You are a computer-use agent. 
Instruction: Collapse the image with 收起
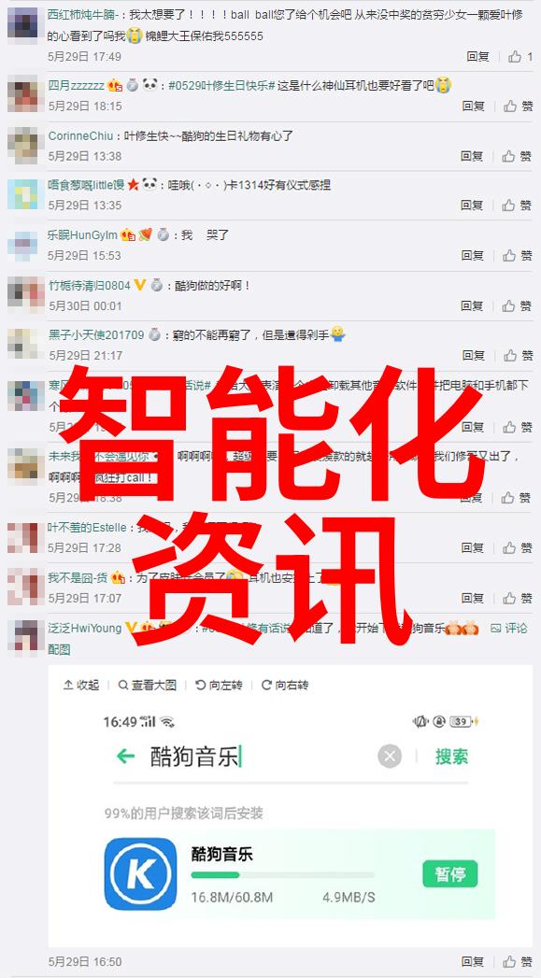pyautogui.click(x=81, y=685)
